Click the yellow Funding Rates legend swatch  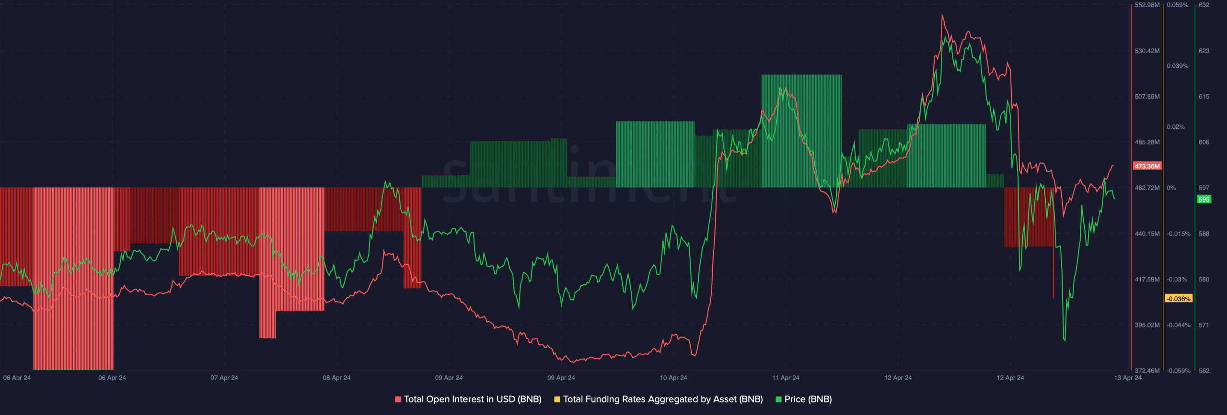pos(557,399)
